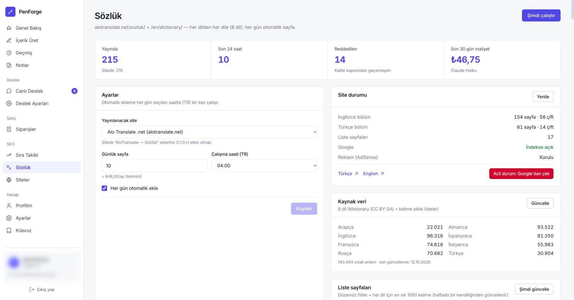This screenshot has height=300, width=574.
Task: Click the Canlı Destek badge showing 8
Action: [x=74, y=91]
